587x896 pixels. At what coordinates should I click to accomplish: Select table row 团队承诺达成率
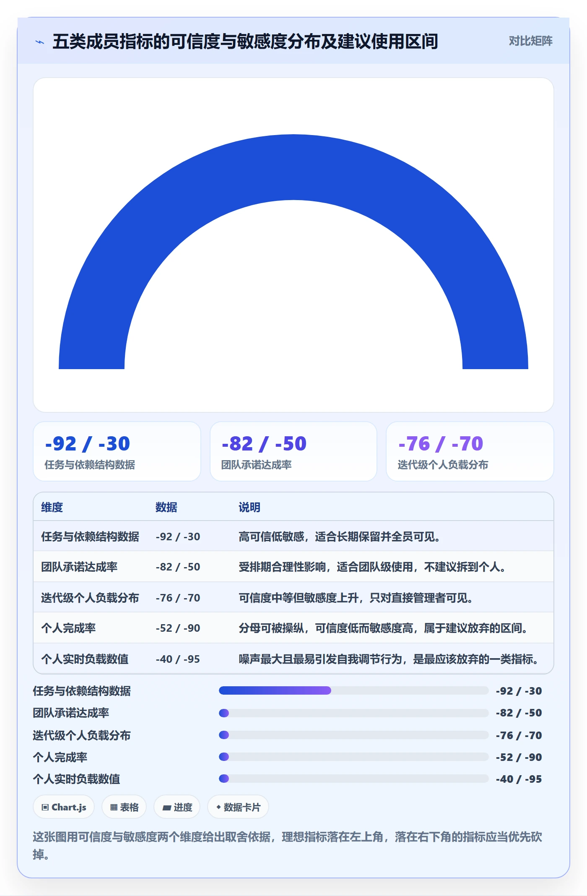[x=293, y=567]
